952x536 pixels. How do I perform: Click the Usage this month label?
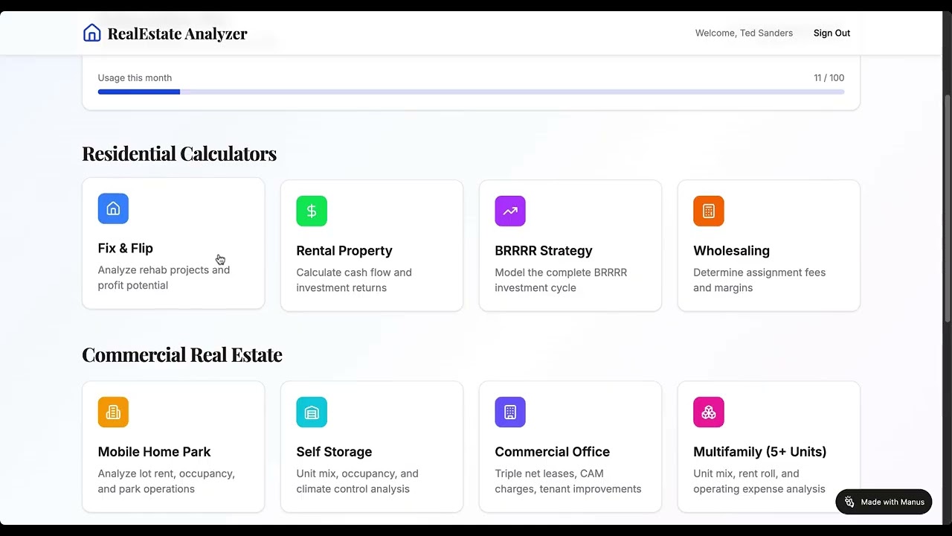pos(135,77)
